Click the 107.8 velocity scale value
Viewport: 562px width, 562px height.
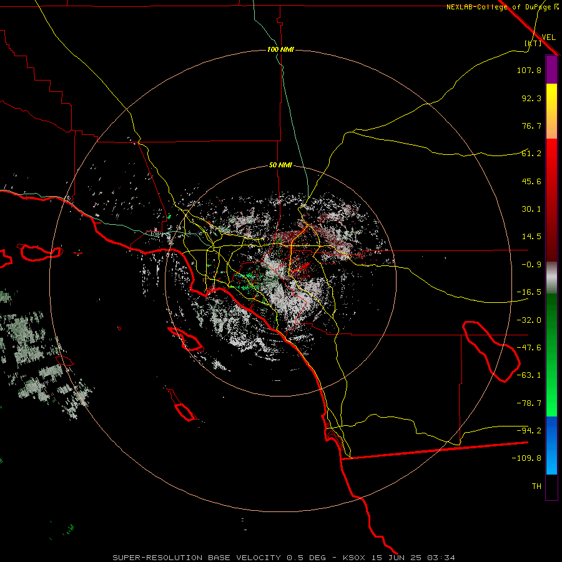[529, 70]
